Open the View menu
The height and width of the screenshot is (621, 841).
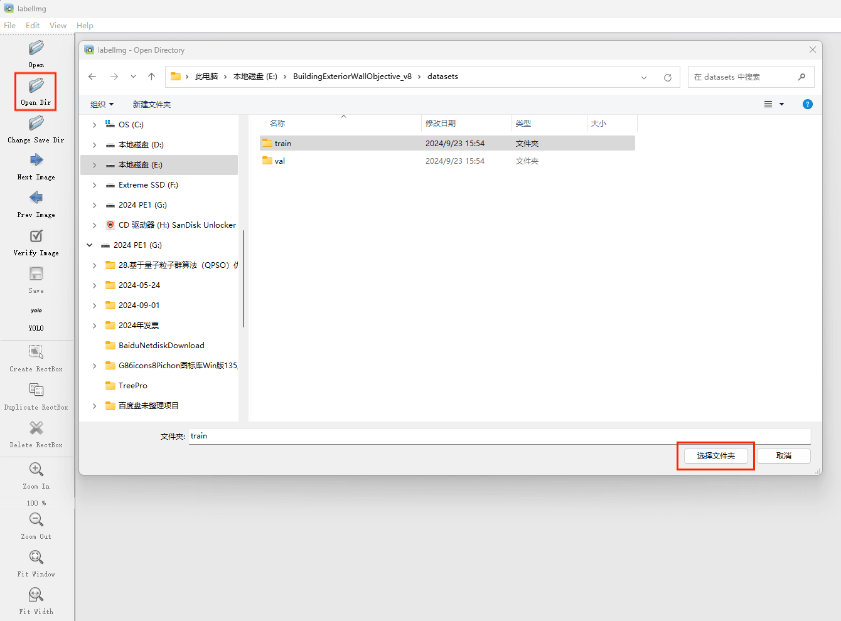click(x=58, y=26)
